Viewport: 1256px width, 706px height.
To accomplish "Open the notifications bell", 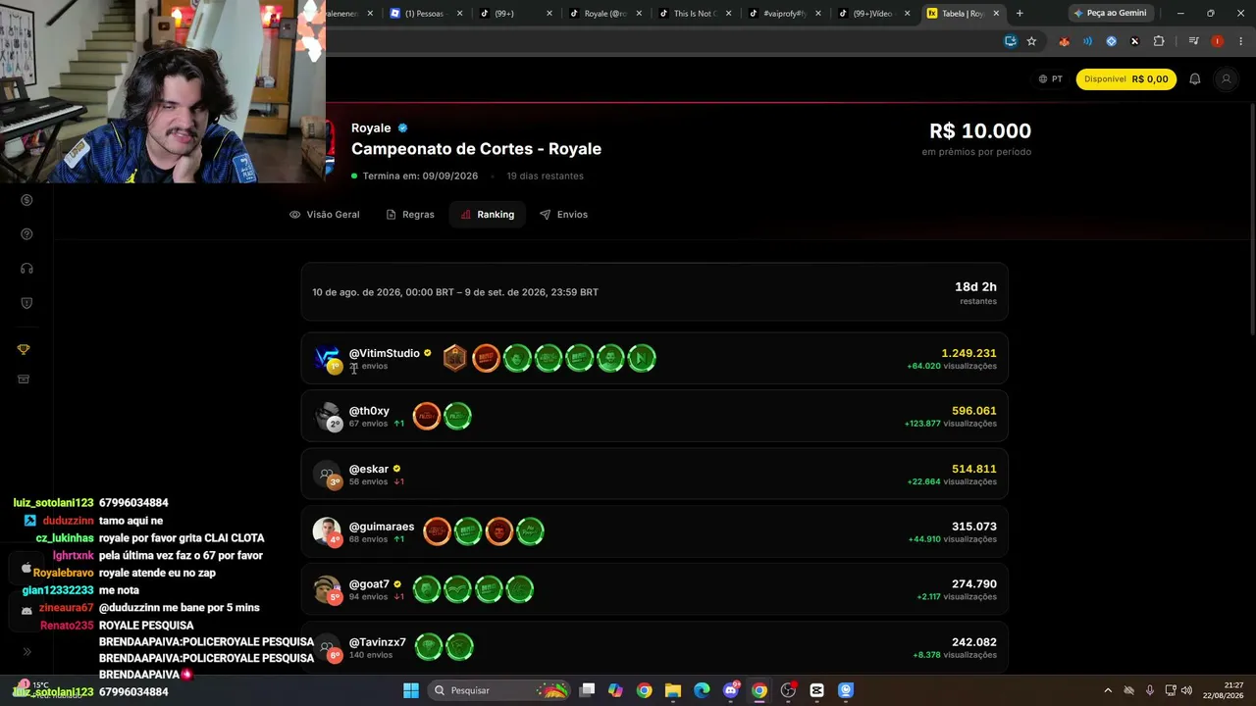I will (x=1194, y=79).
